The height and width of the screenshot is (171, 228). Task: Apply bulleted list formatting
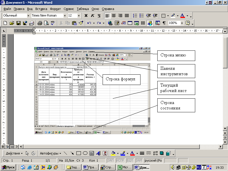[x=141, y=15]
